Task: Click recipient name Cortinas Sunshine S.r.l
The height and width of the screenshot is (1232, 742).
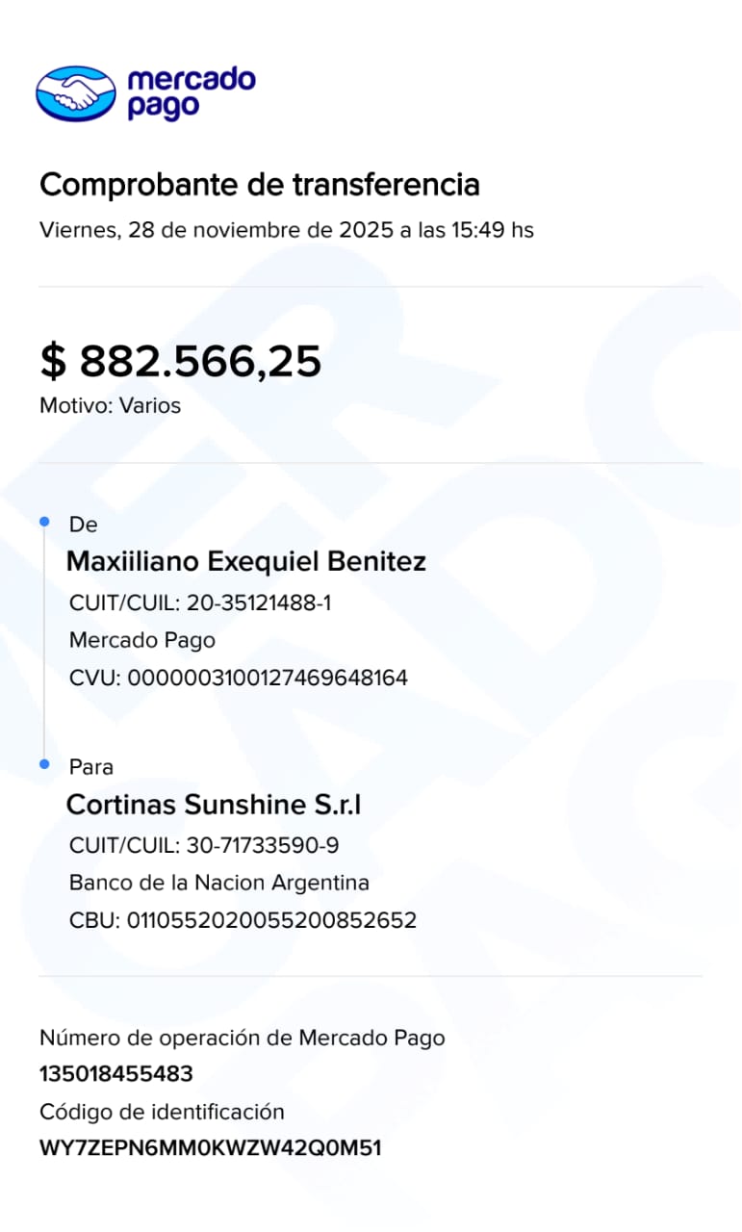Action: coord(214,805)
